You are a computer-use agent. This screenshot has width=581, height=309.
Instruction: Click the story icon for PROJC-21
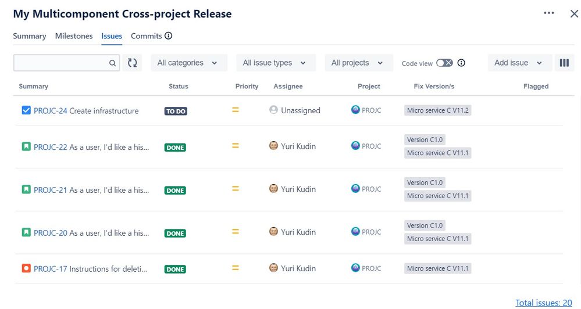26,189
